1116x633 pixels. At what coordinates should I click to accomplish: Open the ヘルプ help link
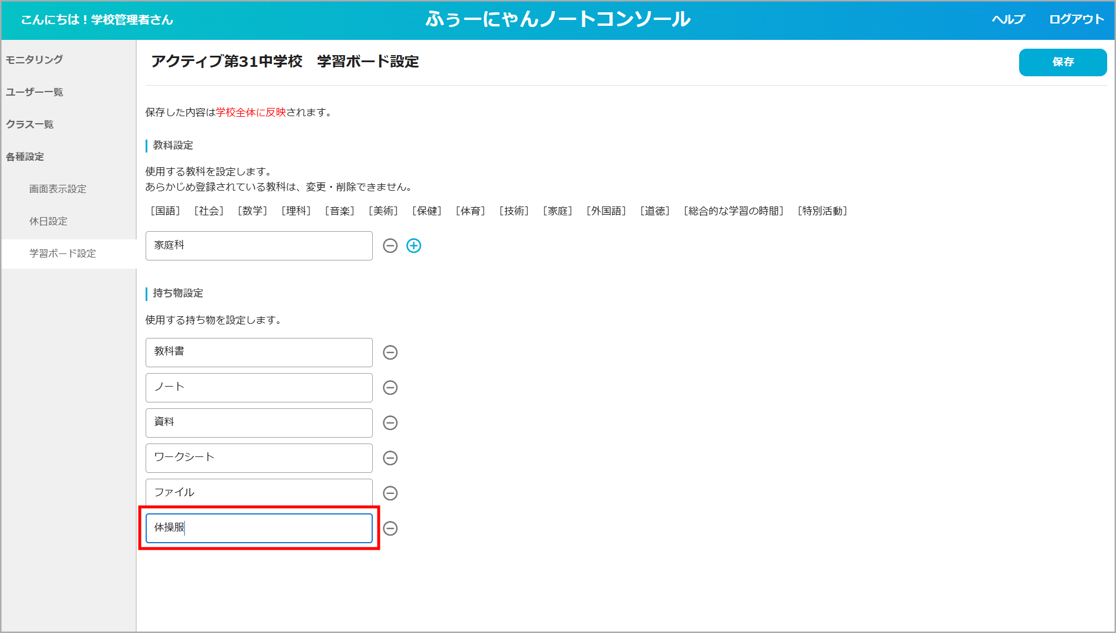[x=1008, y=19]
